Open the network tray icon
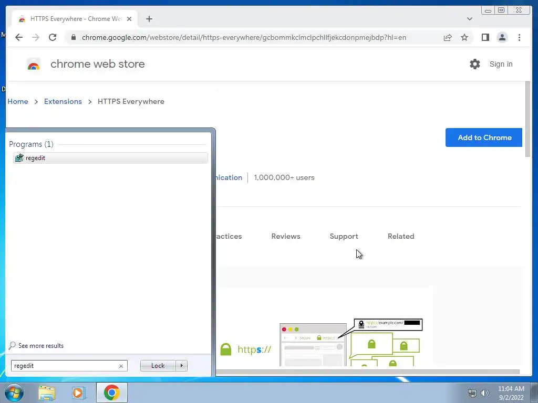This screenshot has height=403, width=538. point(472,393)
